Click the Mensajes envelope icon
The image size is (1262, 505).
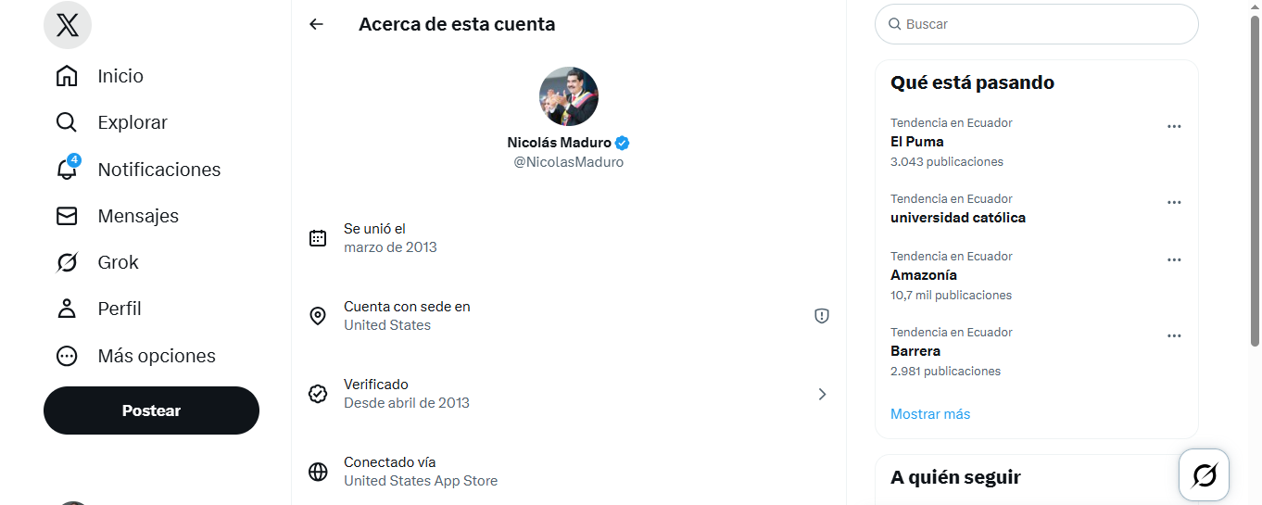[x=67, y=216]
